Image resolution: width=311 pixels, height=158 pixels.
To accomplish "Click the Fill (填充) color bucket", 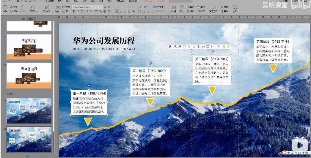I will pos(198,7).
